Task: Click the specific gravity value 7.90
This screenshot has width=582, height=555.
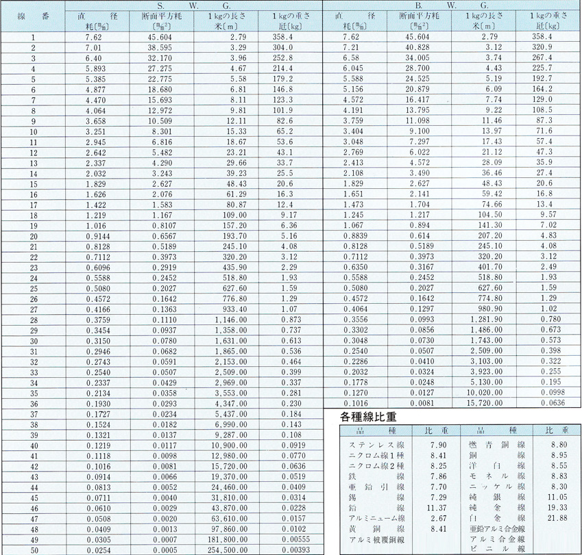Action: click(x=438, y=445)
